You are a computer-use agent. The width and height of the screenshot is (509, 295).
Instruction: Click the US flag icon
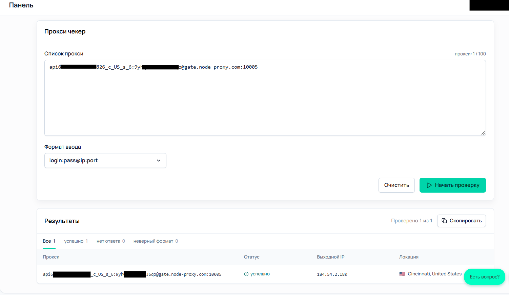(402, 274)
